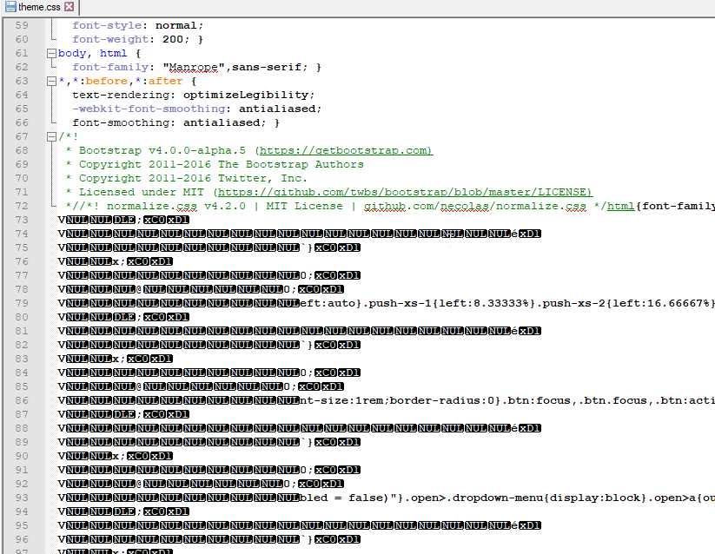Click 'nt-size:1rem;border-radius:0}' text on line 86
The image size is (715, 554).
pyautogui.click(x=401, y=401)
